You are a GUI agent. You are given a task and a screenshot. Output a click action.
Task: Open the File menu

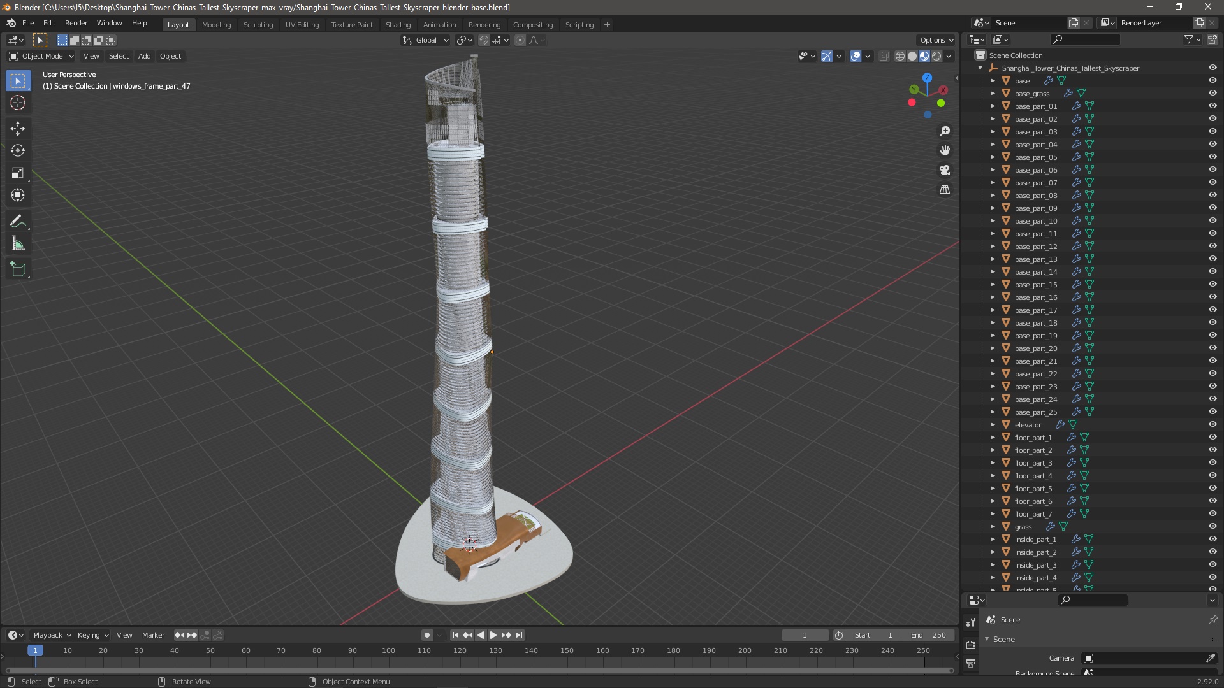click(28, 23)
